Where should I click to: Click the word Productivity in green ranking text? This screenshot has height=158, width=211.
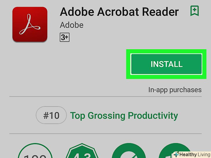(153, 115)
